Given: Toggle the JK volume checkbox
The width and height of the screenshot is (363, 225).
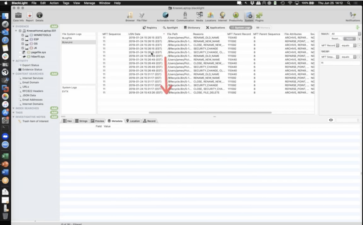Looking at the screenshot, I should 23,48.
